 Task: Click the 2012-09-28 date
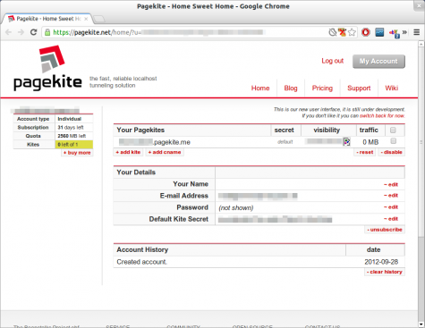[381, 262]
